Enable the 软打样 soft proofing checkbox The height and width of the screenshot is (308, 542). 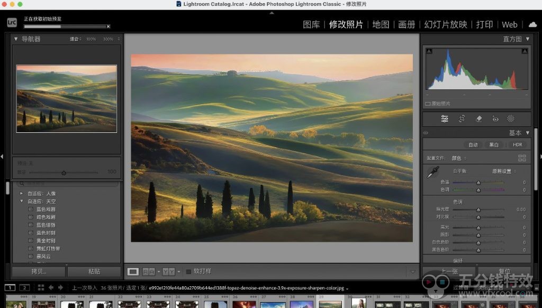188,271
